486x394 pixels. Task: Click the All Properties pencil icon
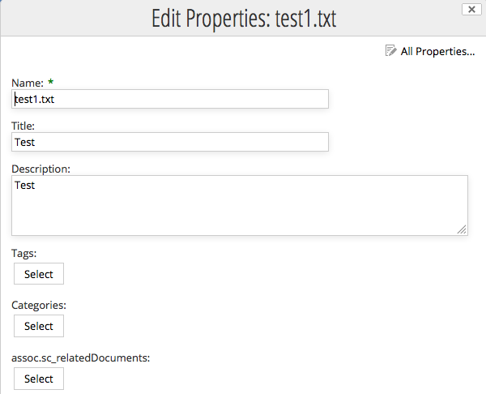click(391, 51)
